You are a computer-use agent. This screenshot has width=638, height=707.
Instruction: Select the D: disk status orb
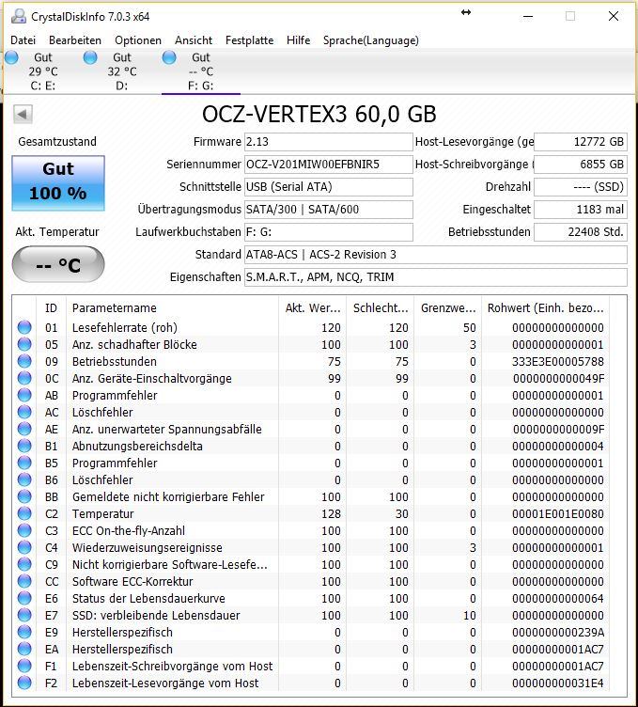(90, 57)
